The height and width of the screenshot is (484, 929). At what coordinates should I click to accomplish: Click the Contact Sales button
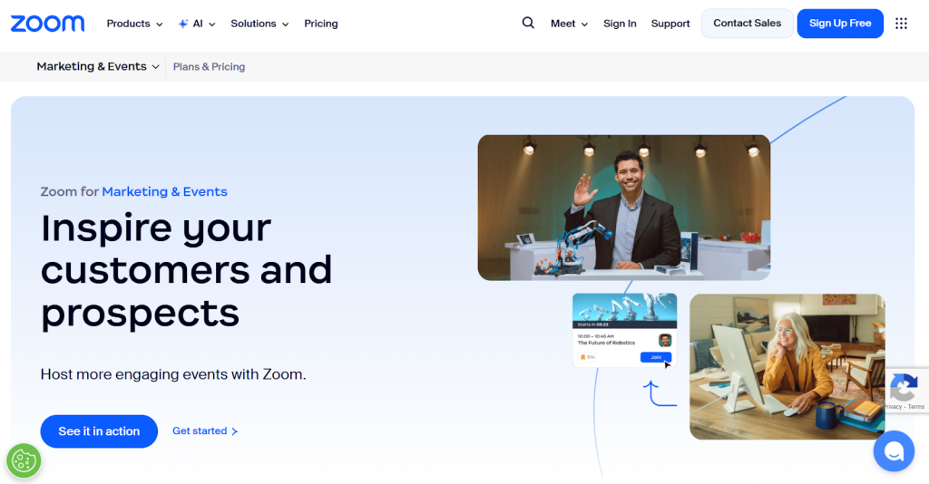(748, 24)
